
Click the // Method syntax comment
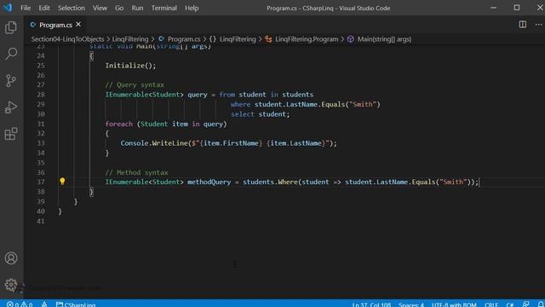click(x=136, y=172)
